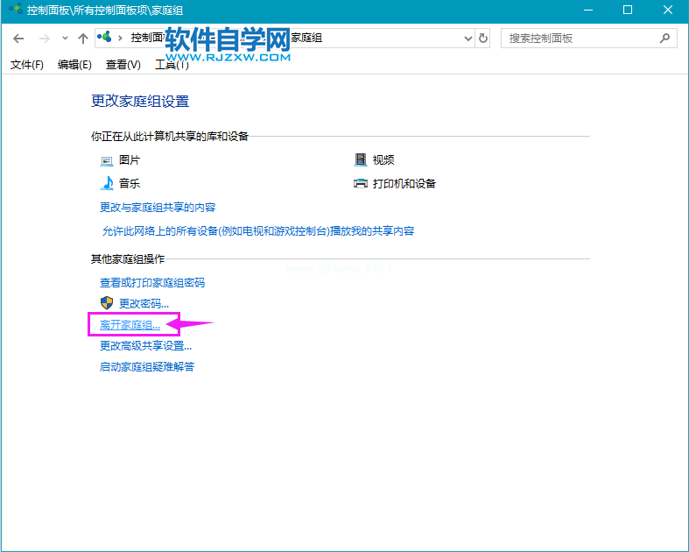The width and height of the screenshot is (689, 552).
Task: Click the 离开家庭组 link
Action: (x=130, y=325)
